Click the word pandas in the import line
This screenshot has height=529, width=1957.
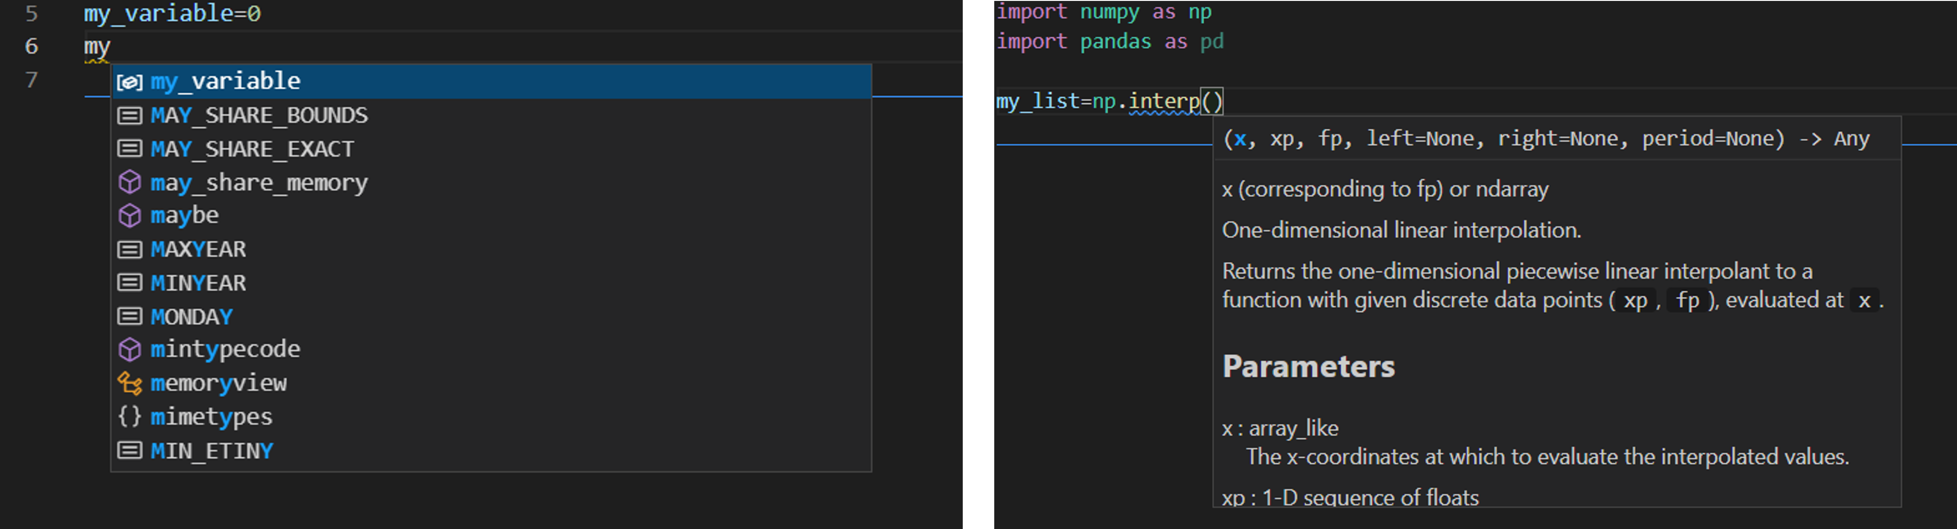click(x=1115, y=42)
